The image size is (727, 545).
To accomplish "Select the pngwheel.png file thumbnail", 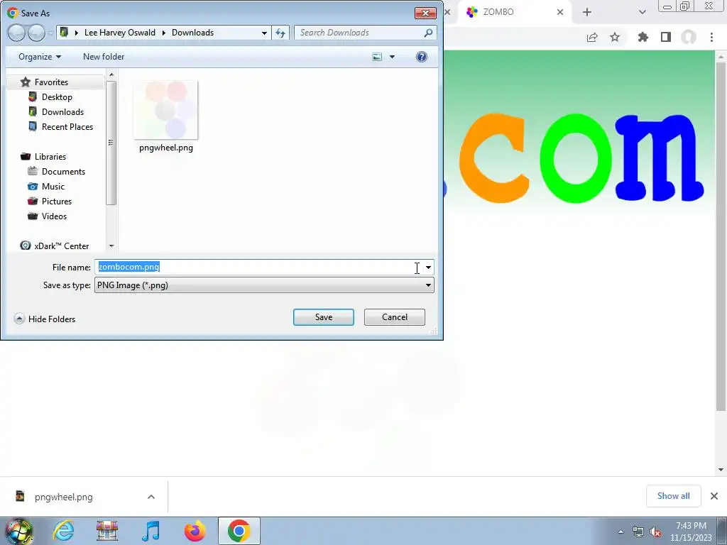I will point(165,110).
